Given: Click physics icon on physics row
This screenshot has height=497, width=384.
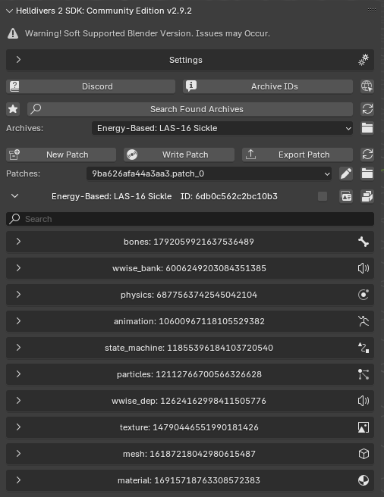Looking at the screenshot, I should pos(364,295).
